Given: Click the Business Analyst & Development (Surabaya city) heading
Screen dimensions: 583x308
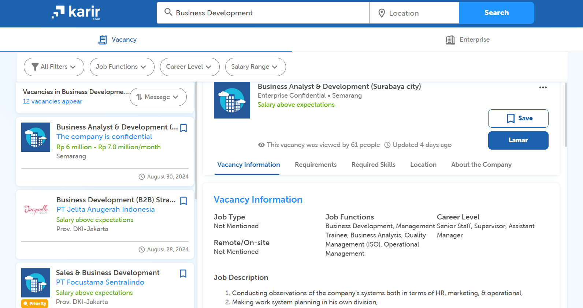Looking at the screenshot, I should [339, 86].
